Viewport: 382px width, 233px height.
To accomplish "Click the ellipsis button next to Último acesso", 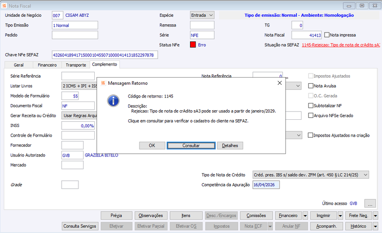I will tap(370, 204).
